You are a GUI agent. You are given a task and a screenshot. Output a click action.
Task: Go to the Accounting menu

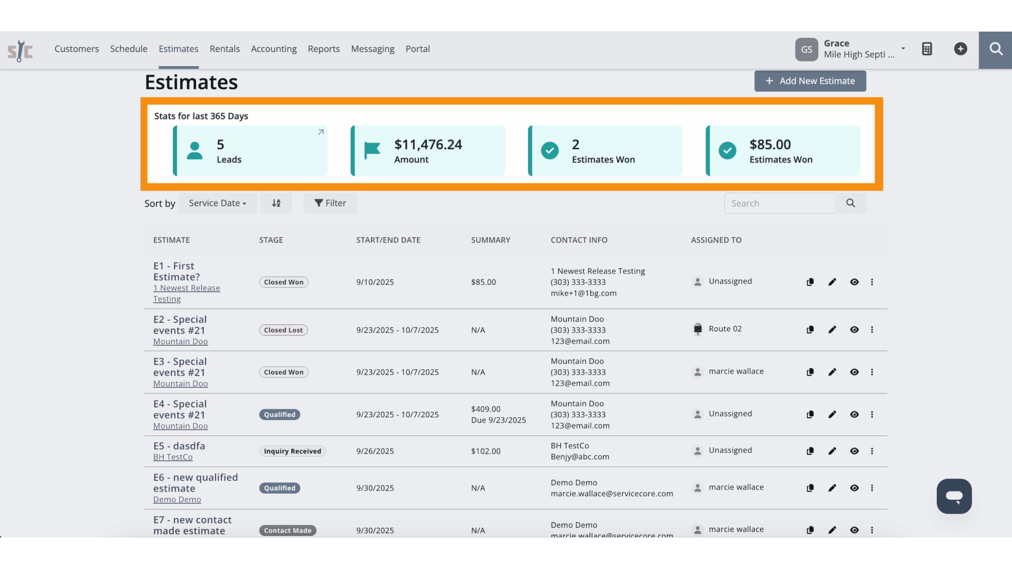coord(274,49)
